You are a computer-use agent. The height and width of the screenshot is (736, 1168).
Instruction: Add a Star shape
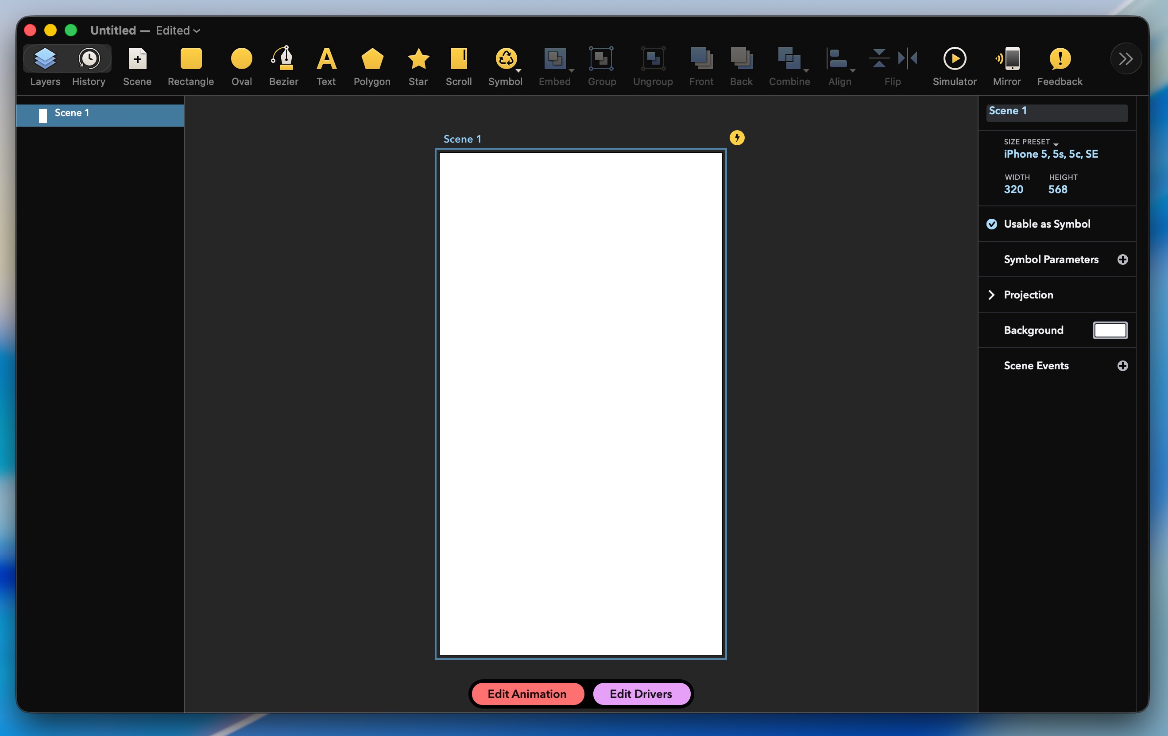click(418, 59)
